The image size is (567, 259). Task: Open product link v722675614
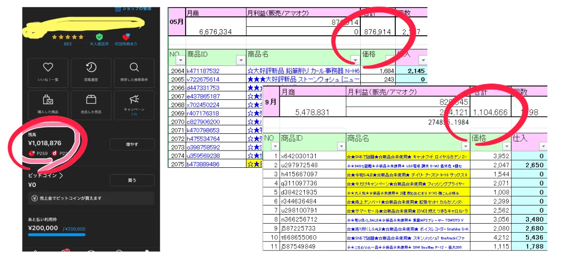click(x=203, y=79)
